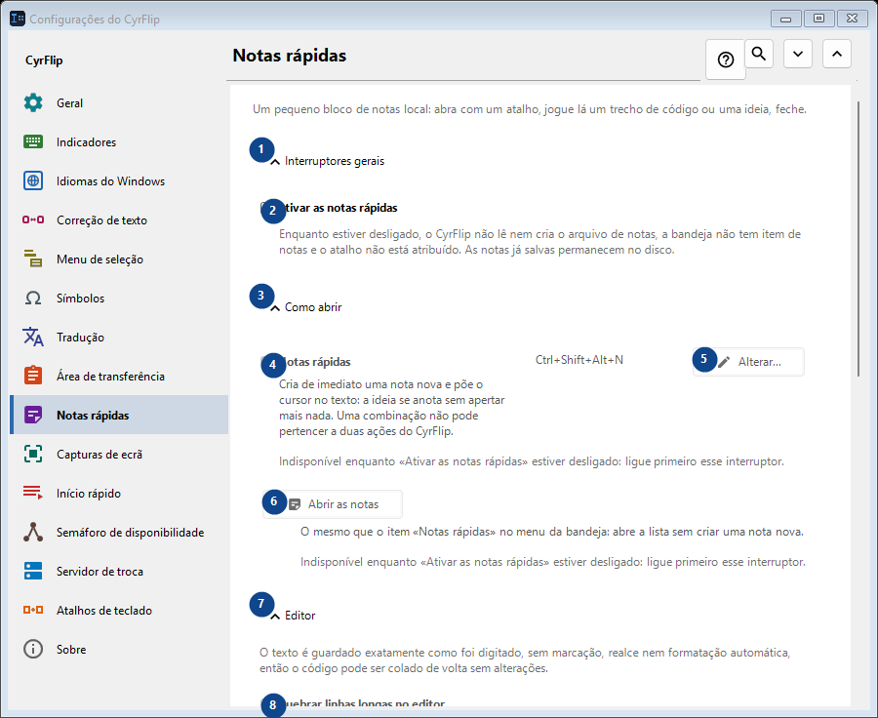Open the Geral gear icon section
Viewport: 878px width, 718px height.
coord(33,103)
